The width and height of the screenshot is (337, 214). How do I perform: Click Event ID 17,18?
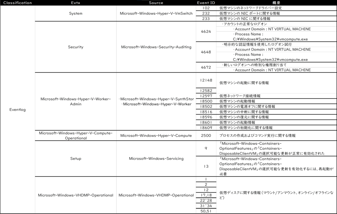(206, 195)
